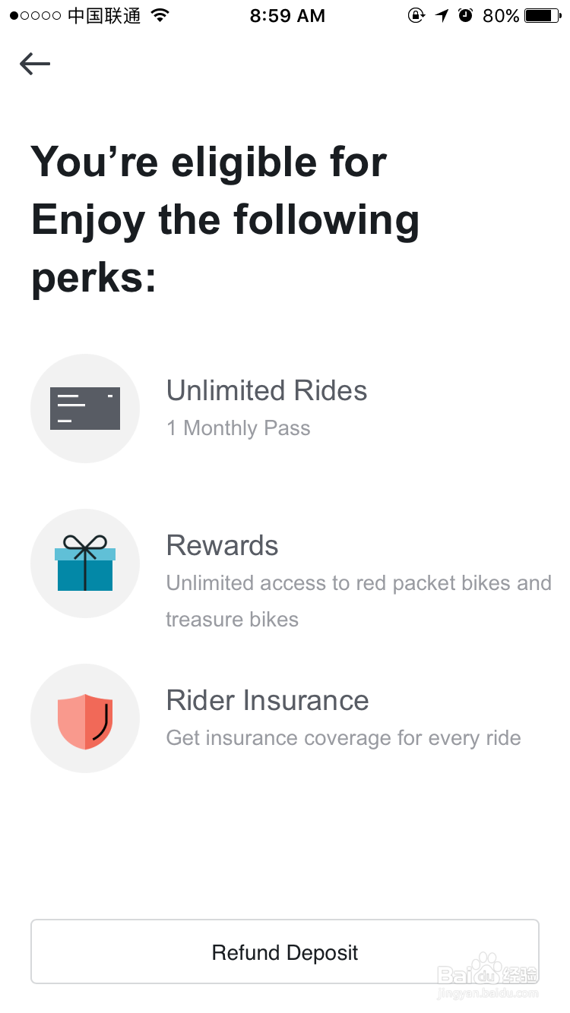Click the Rider Insurance shield icon
Screen dimensions: 570x1013
coord(85,719)
